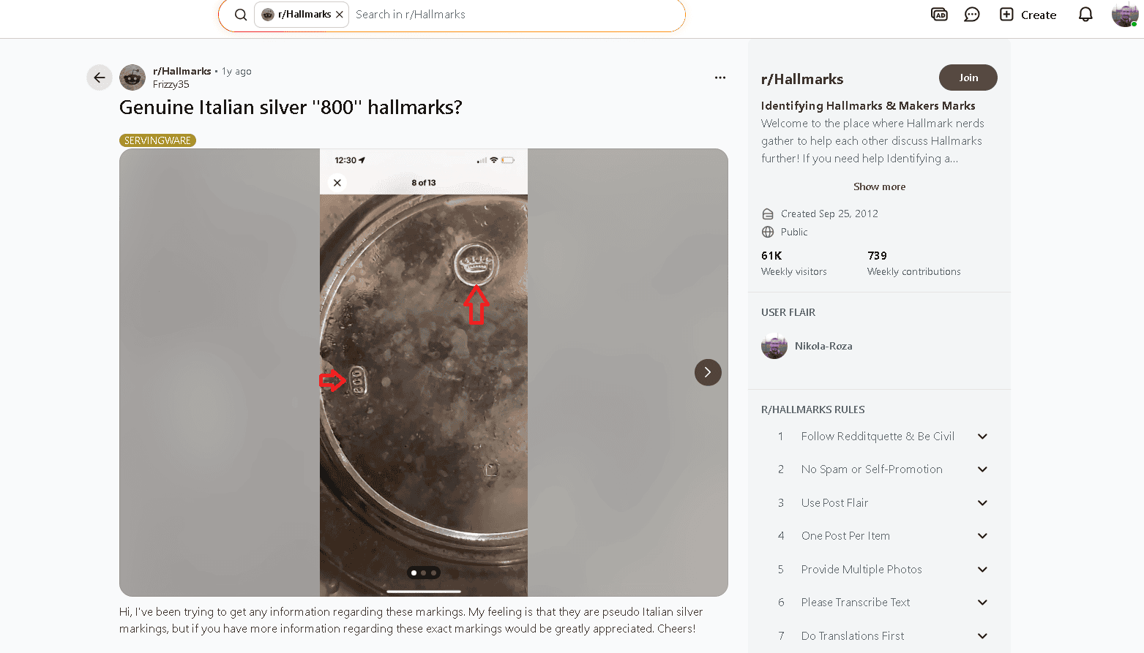
Task: Expand the One Post Per Item rule
Action: [982, 536]
